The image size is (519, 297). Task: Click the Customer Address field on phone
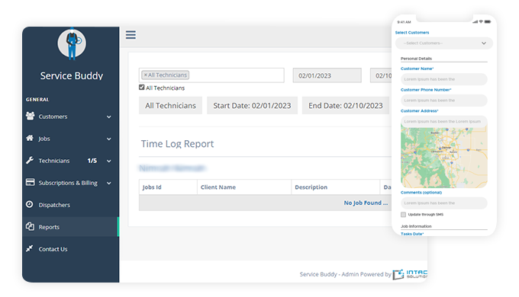(444, 122)
